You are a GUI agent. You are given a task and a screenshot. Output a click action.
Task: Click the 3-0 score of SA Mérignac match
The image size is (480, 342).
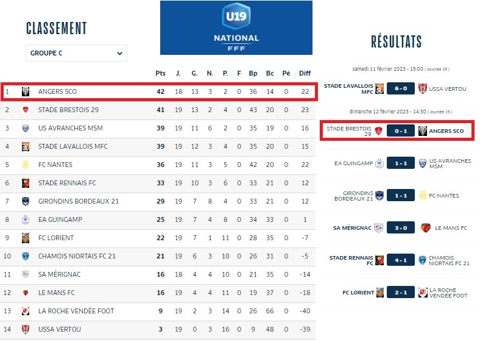coord(400,227)
